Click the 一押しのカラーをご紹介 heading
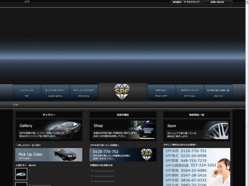 point(28,145)
